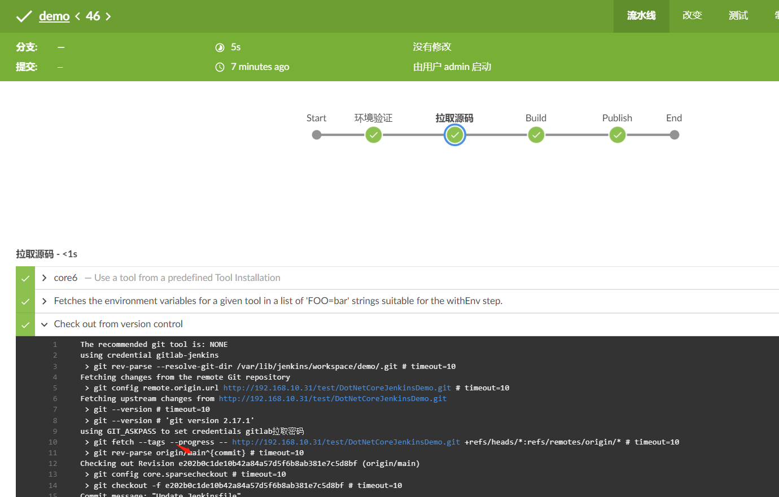779x497 pixels.
Task: Go to previous run with left chevron
Action: pos(78,16)
